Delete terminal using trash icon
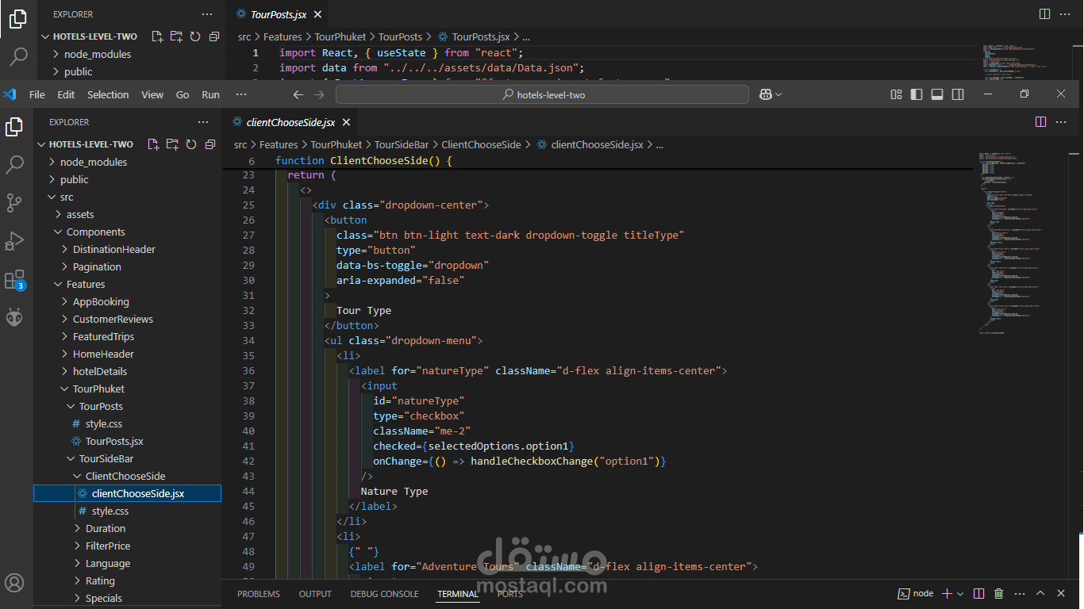 pyautogui.click(x=999, y=593)
